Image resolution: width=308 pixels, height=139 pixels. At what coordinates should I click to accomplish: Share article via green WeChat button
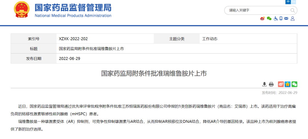coord(294,84)
